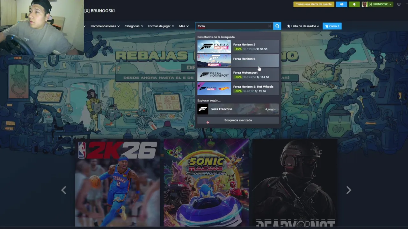Viewport: 408px width, 229px height.
Task: Click the [X] BRUNOOSKI header tab
Action: [99, 11]
